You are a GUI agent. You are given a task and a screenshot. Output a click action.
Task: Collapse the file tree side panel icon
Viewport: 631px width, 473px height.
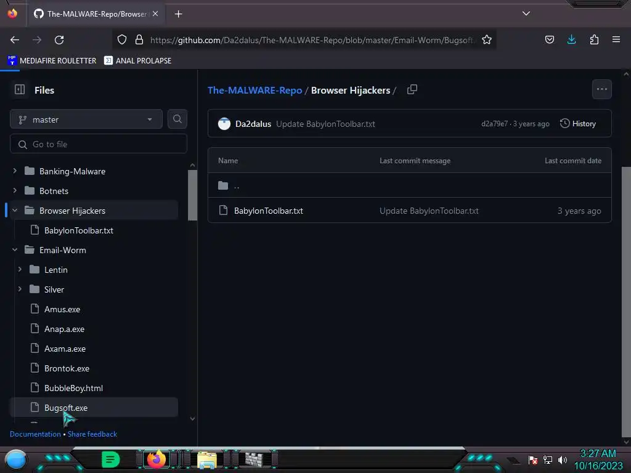pyautogui.click(x=20, y=89)
